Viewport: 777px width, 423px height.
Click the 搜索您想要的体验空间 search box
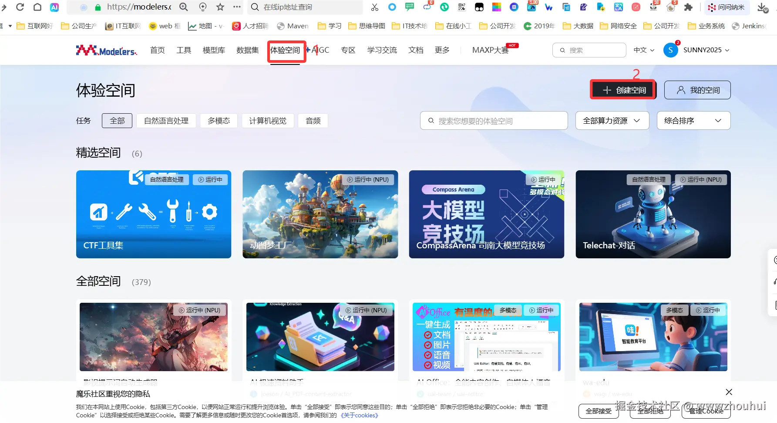coord(494,121)
